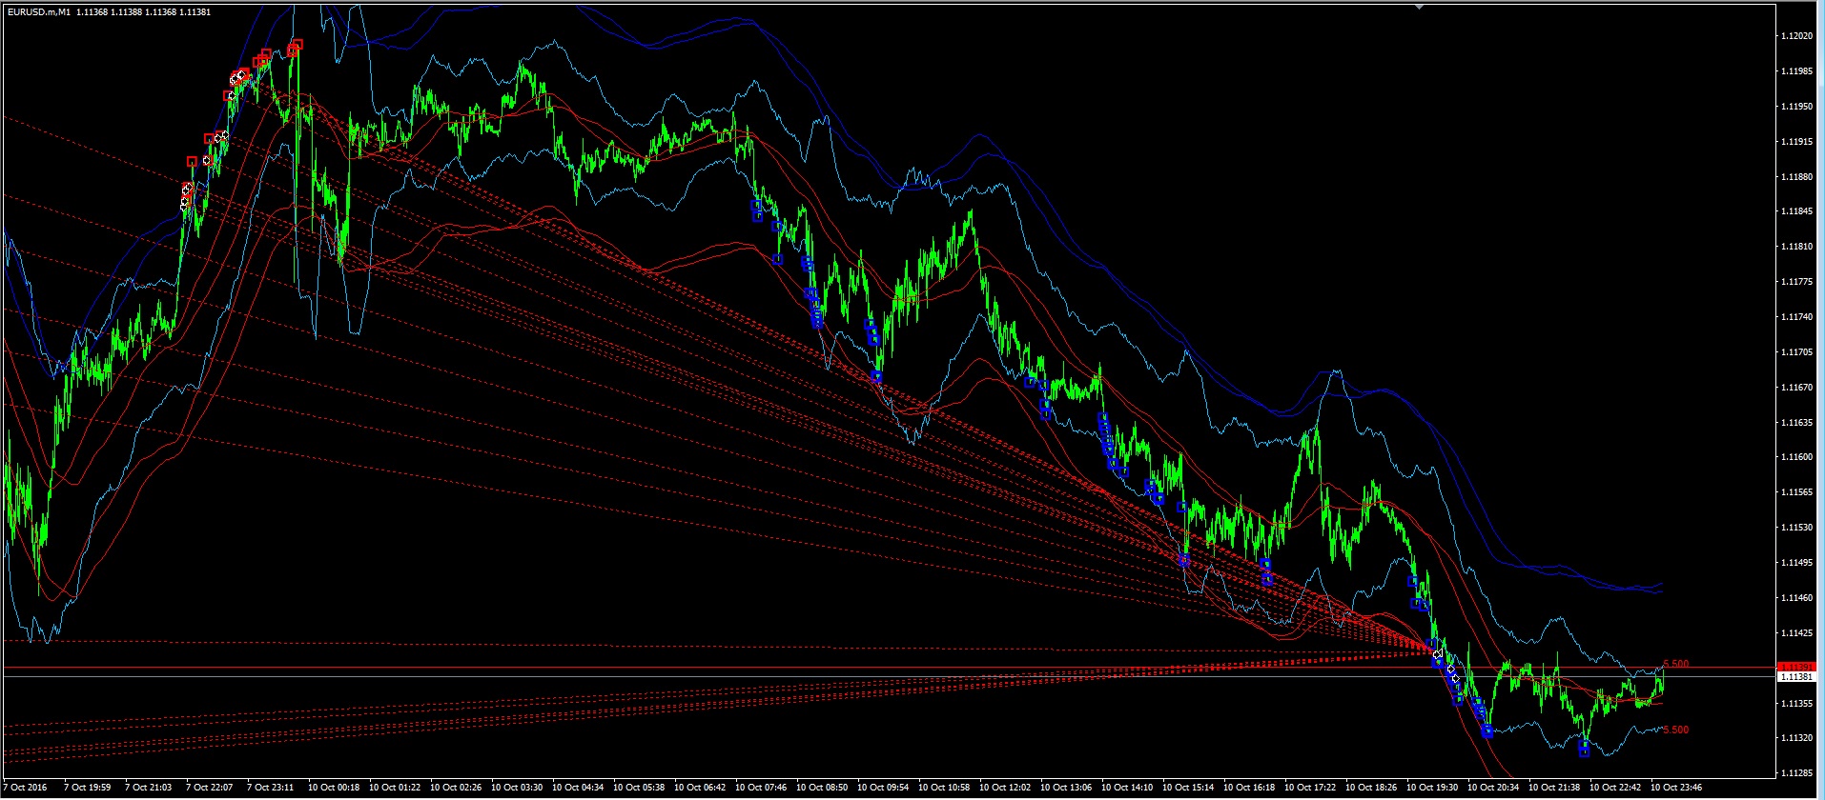Click the 1.11705 price scale label

(x=1796, y=352)
